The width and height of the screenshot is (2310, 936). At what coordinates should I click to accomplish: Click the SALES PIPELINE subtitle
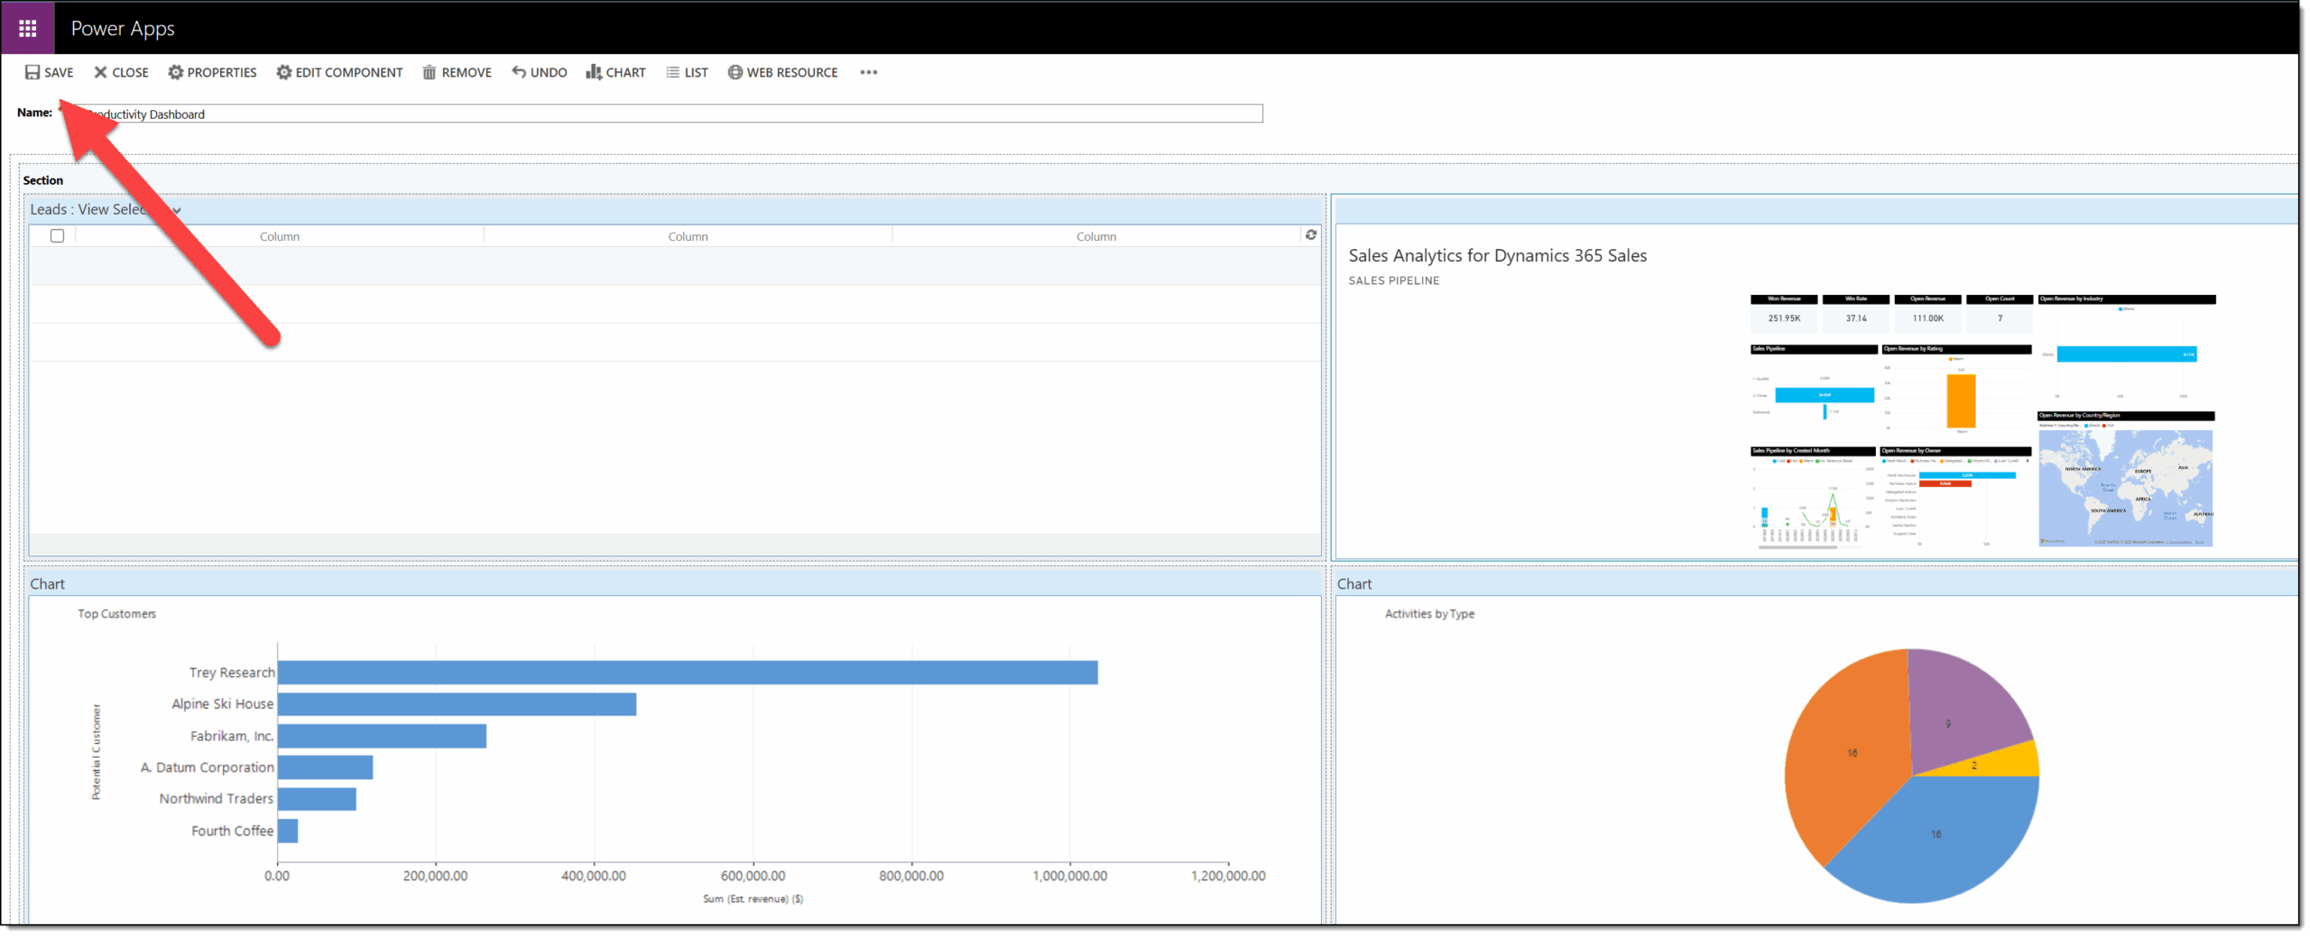pos(1393,280)
